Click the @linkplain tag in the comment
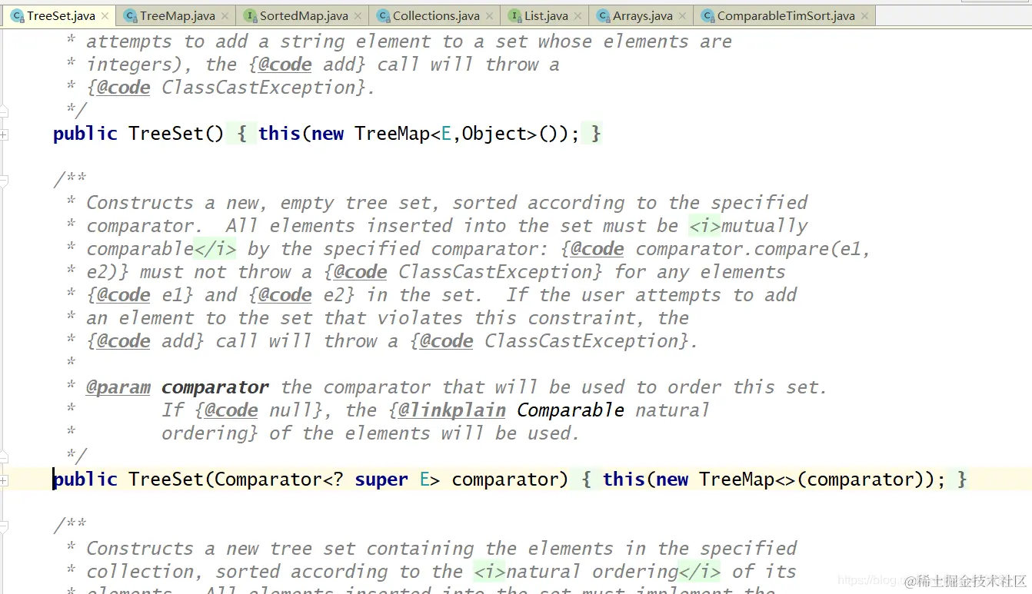The height and width of the screenshot is (594, 1032). [x=452, y=410]
